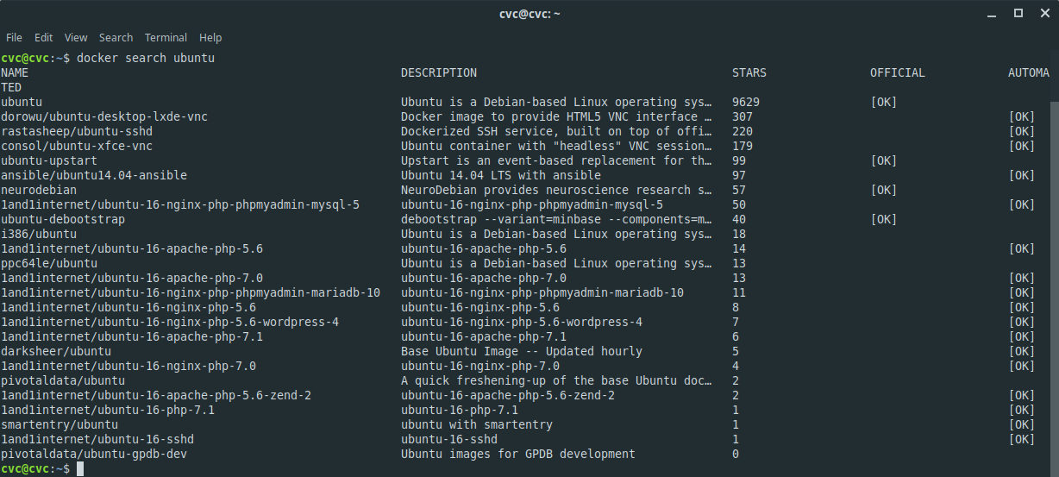Viewport: 1059px width, 477px height.
Task: Select image name 1and1internet/ubuntu-16-apache-php-7.1
Action: 132,336
